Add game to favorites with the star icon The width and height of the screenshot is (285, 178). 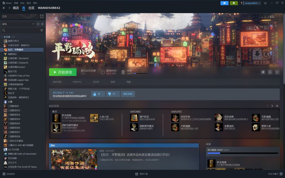(x=277, y=72)
